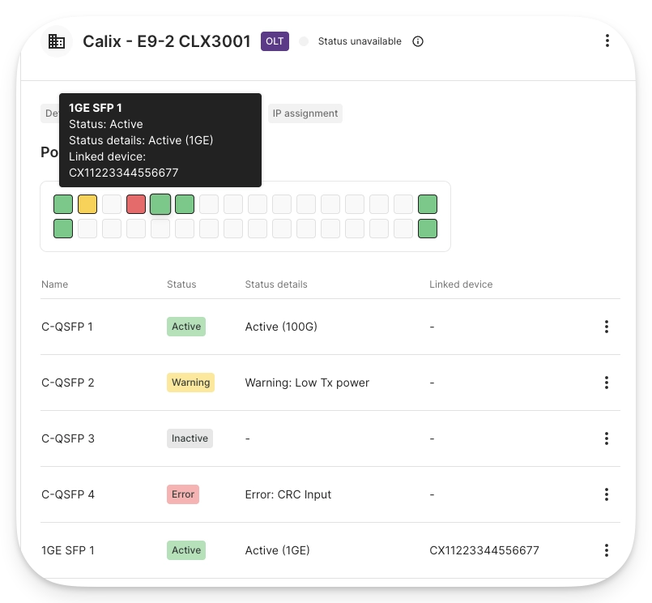Select the inactive third port in top row
Viewport: 652px width, 603px height.
point(112,204)
